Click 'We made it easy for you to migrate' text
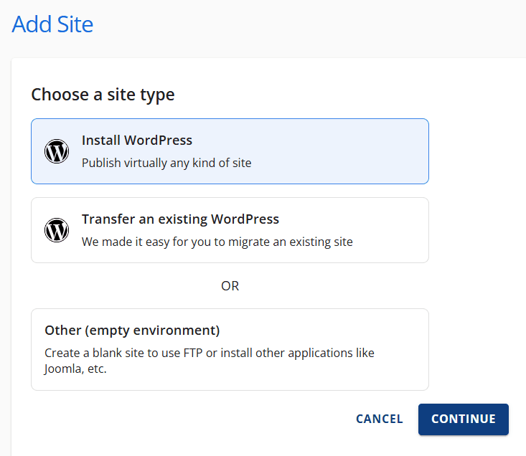Screen dimensions: 526x456 [217, 242]
